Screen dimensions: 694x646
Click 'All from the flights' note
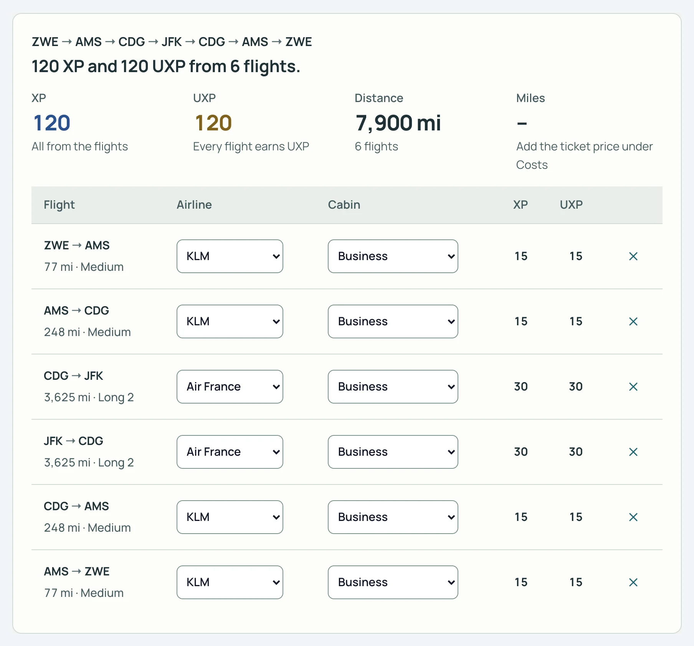click(x=80, y=147)
